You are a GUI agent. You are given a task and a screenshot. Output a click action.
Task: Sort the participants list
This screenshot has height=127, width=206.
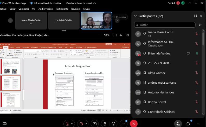(200, 25)
